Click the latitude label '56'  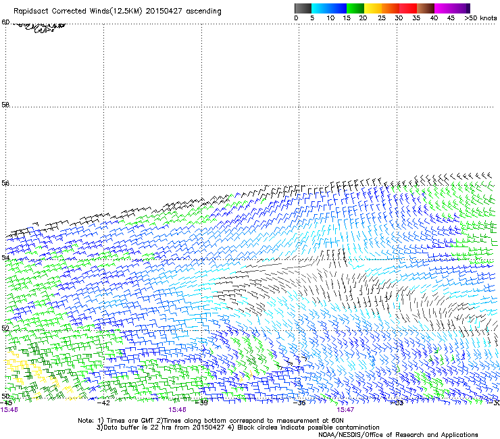[5, 183]
